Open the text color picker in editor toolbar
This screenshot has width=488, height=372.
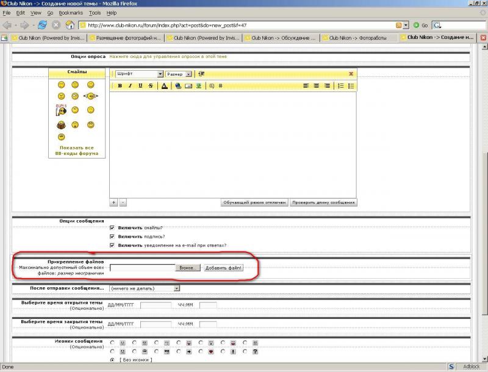click(x=164, y=86)
